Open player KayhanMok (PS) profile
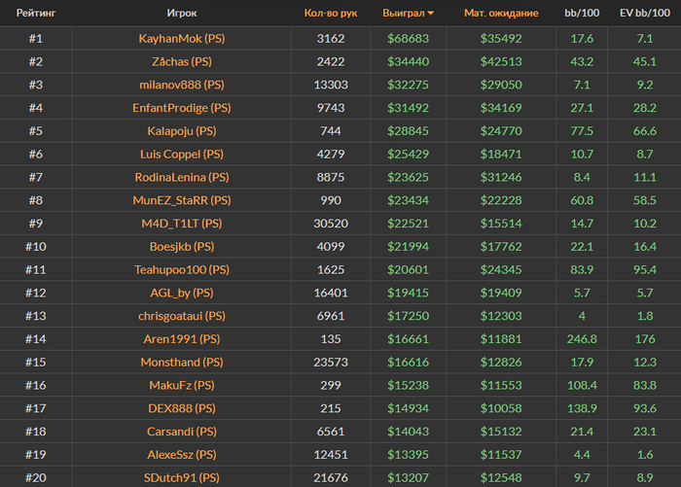Viewport: 681px width, 487px height. click(x=182, y=39)
